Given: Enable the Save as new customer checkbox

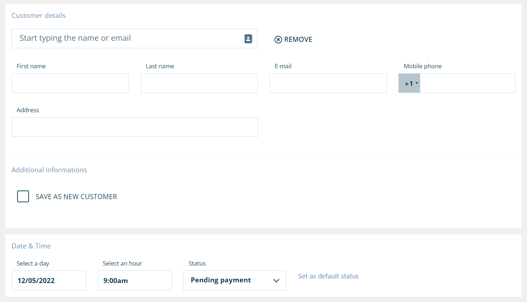Looking at the screenshot, I should (x=23, y=196).
